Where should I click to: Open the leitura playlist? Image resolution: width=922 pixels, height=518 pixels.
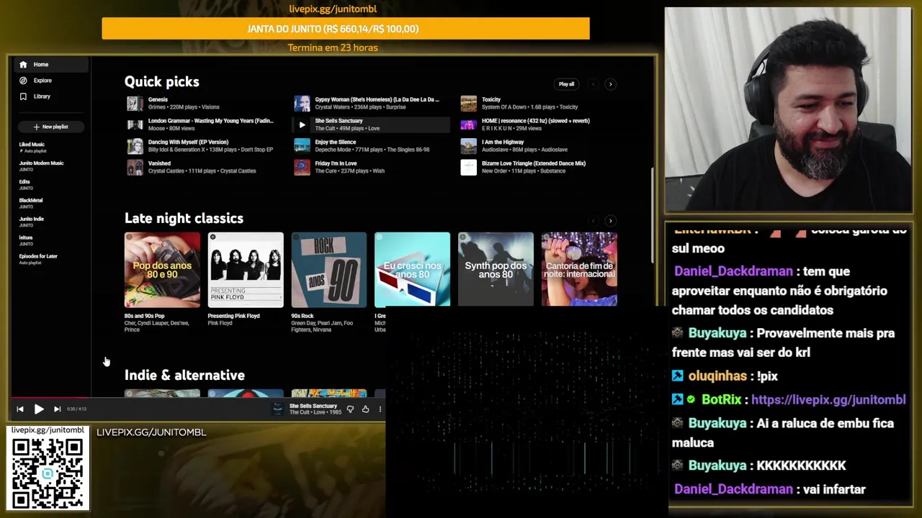coord(26,240)
